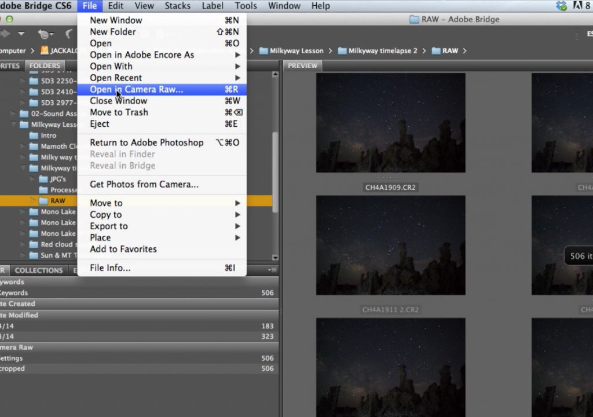The image size is (593, 417).
Task: Open the Edit menu
Action: click(x=115, y=6)
